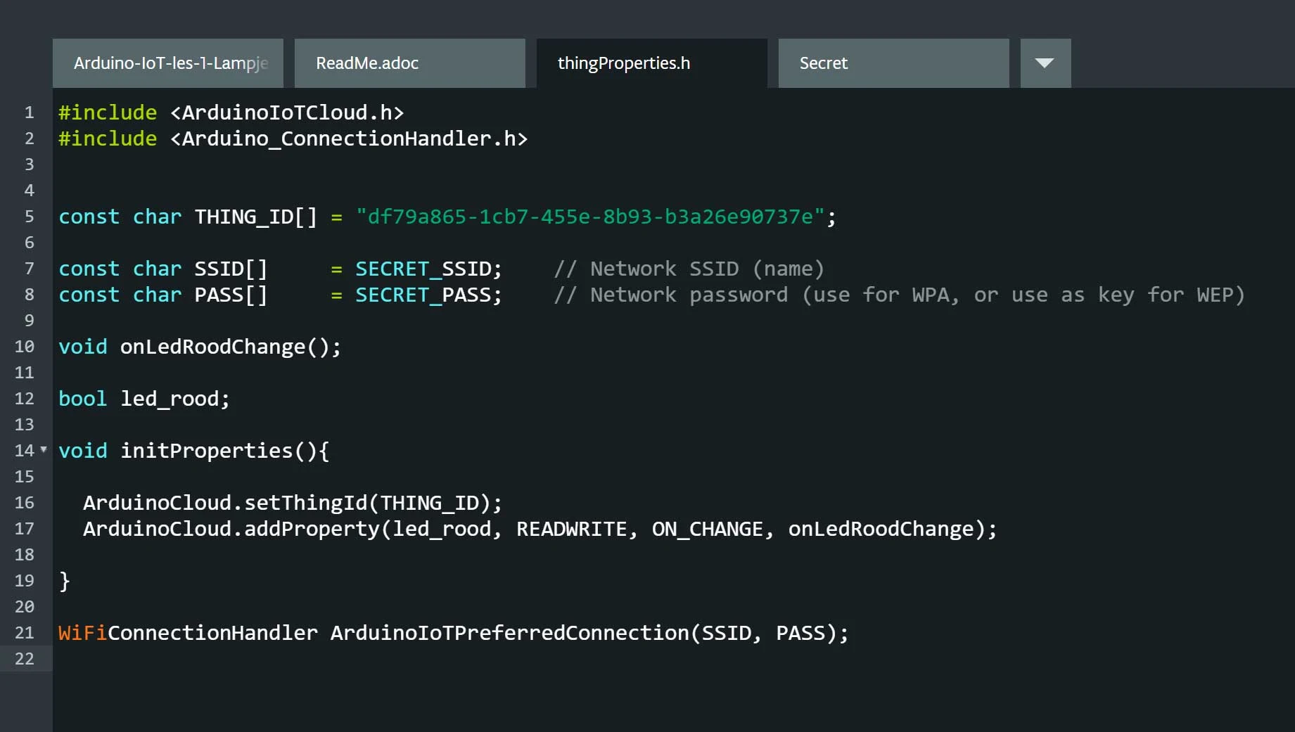Click line number 5 in the gutter
This screenshot has width=1295, height=732.
click(29, 217)
